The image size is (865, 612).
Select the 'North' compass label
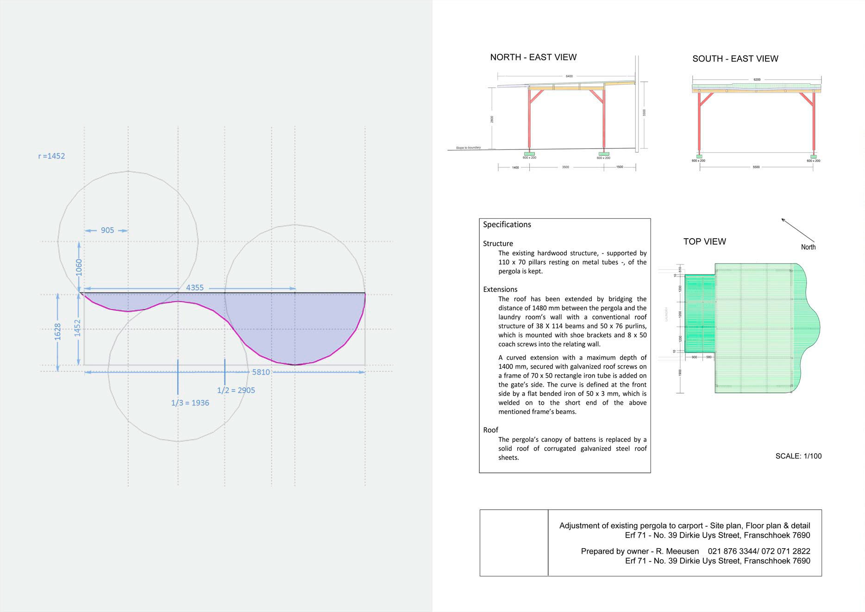[x=809, y=247]
